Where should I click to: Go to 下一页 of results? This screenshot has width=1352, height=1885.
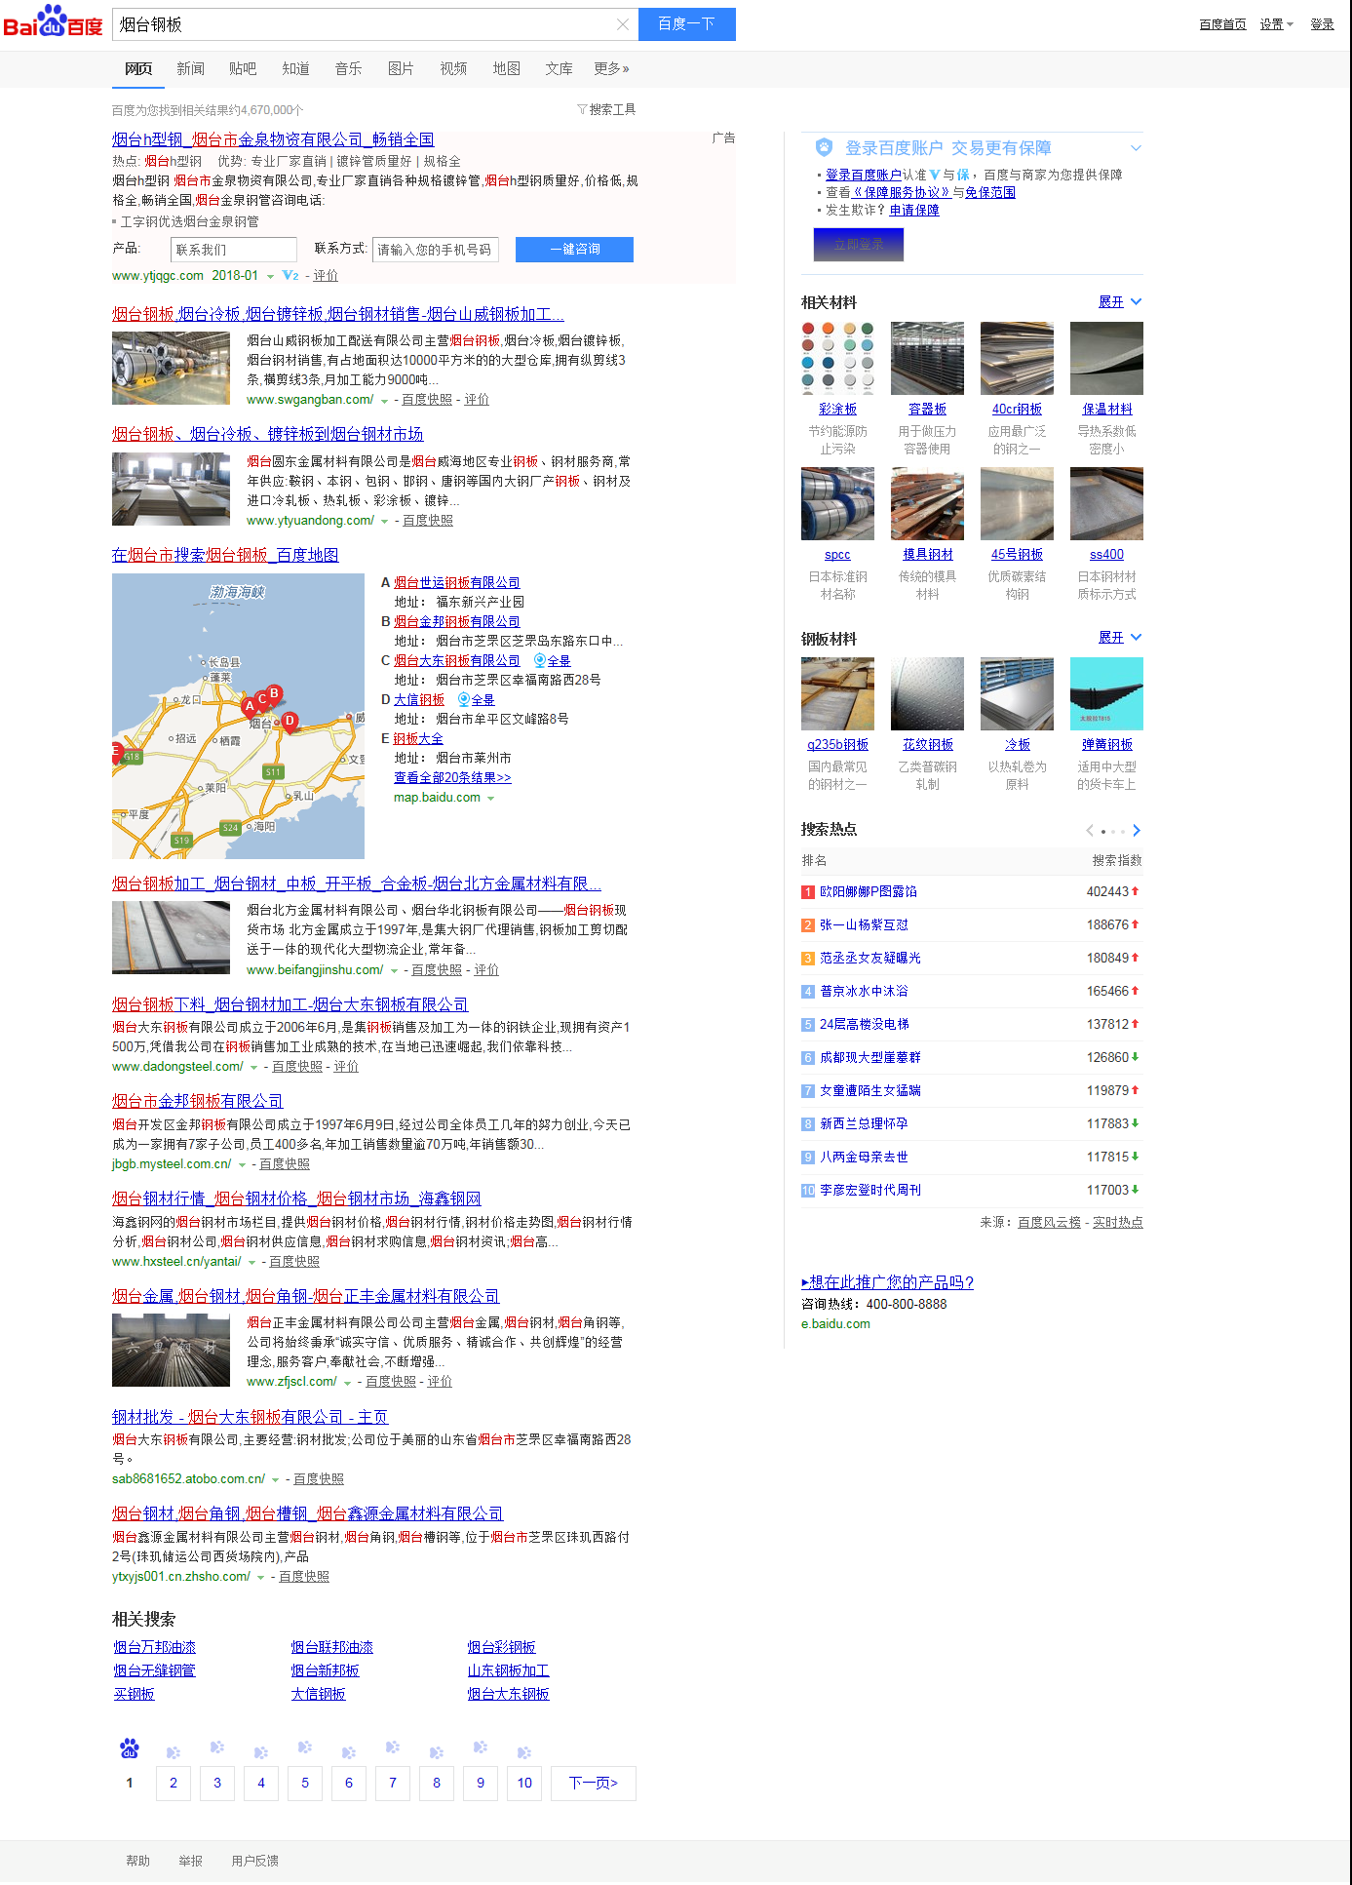point(593,1783)
